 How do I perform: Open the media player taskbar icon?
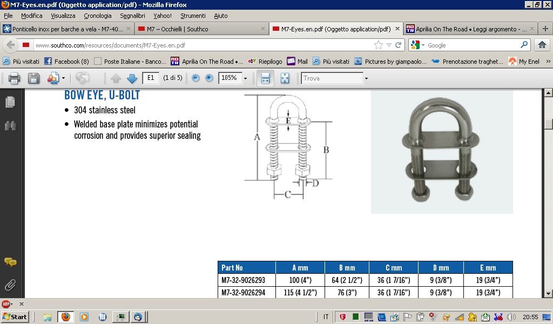point(84,317)
